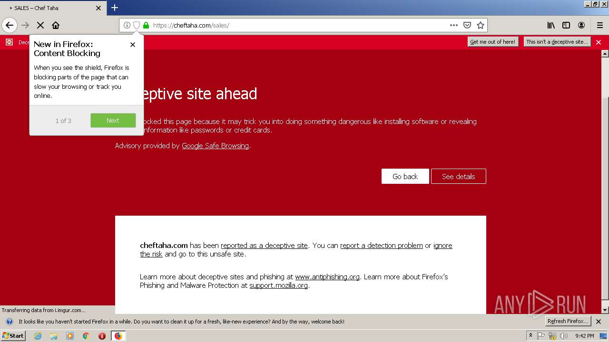Click Get me out of here! button

(x=493, y=42)
